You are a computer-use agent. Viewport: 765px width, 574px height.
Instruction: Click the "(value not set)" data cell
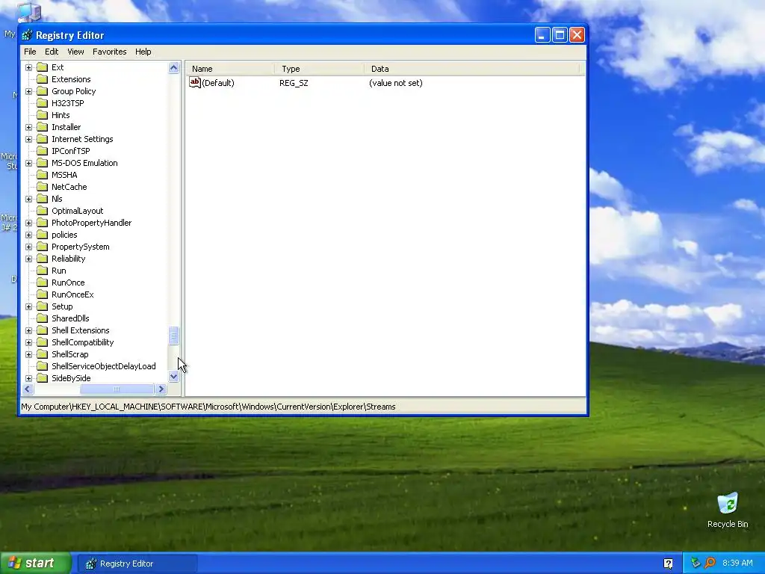pyautogui.click(x=396, y=83)
